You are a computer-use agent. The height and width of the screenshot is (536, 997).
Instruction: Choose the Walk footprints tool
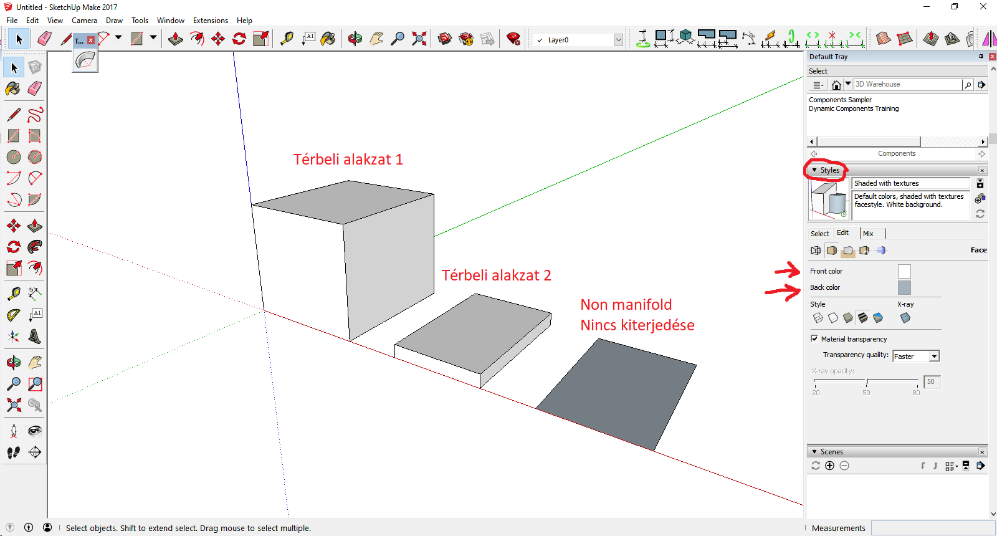tap(14, 452)
